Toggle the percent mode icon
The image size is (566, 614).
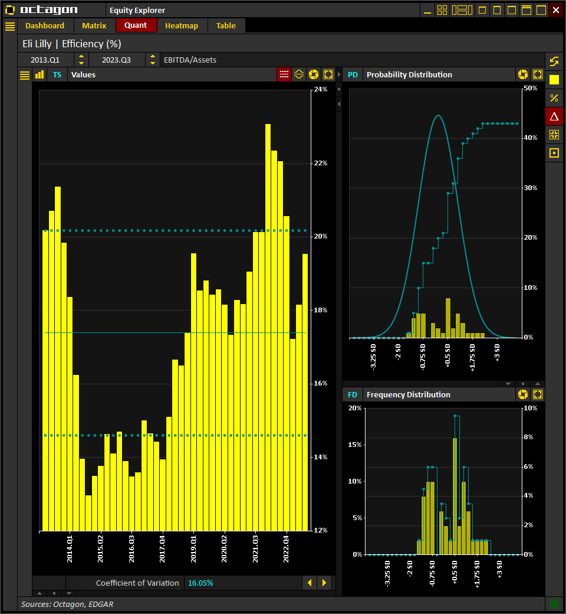click(x=554, y=98)
